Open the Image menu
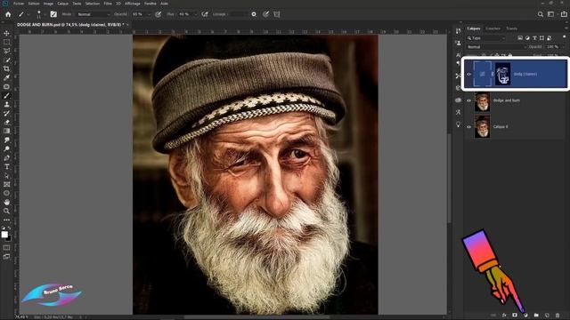This screenshot has height=320, width=570. pyautogui.click(x=48, y=4)
